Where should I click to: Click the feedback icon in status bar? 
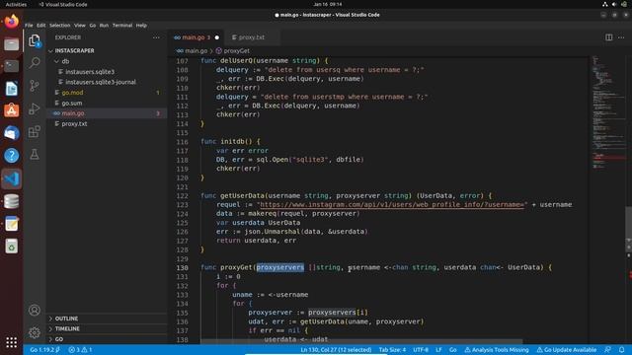coord(607,350)
